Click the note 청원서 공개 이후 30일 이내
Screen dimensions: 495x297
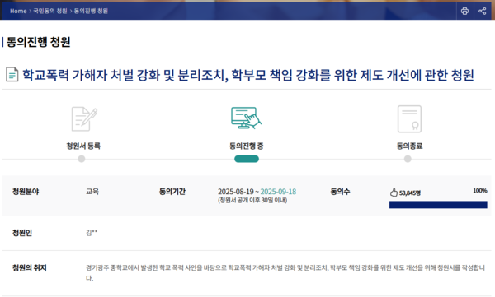tap(252, 200)
